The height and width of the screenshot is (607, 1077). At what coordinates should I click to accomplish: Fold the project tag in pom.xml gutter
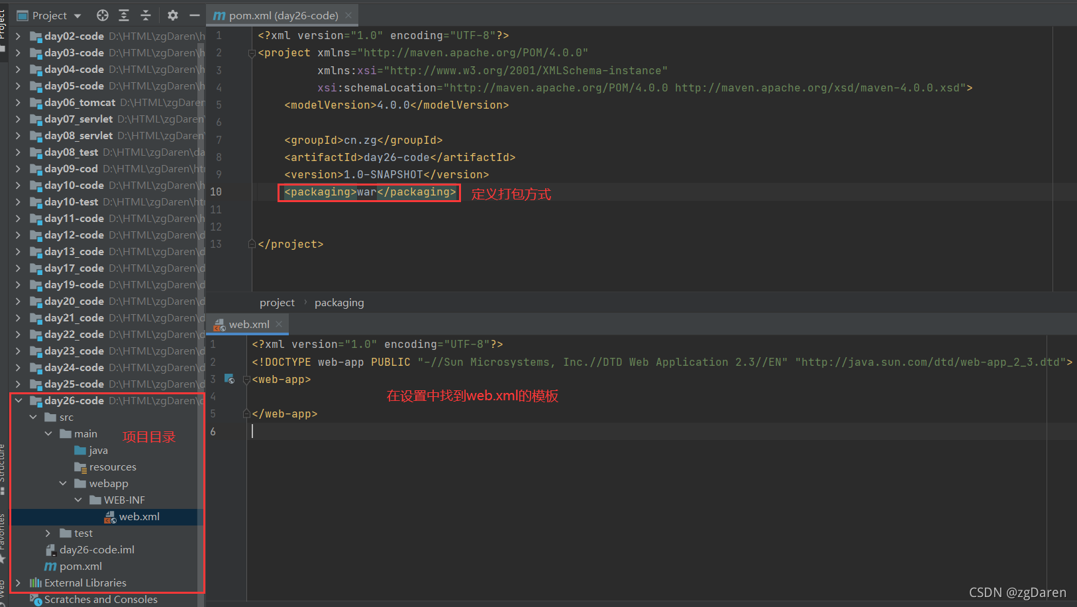coord(252,54)
